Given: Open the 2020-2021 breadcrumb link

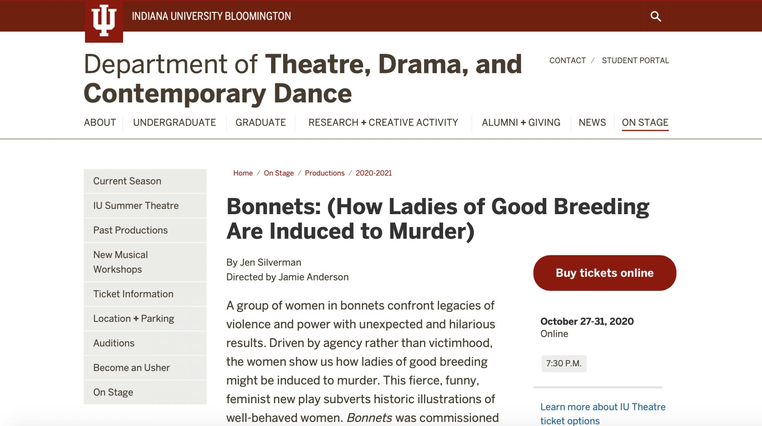Looking at the screenshot, I should click(373, 173).
